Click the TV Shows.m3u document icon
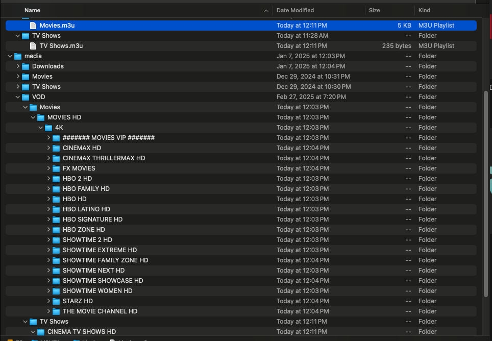This screenshot has width=492, height=341. click(x=33, y=46)
